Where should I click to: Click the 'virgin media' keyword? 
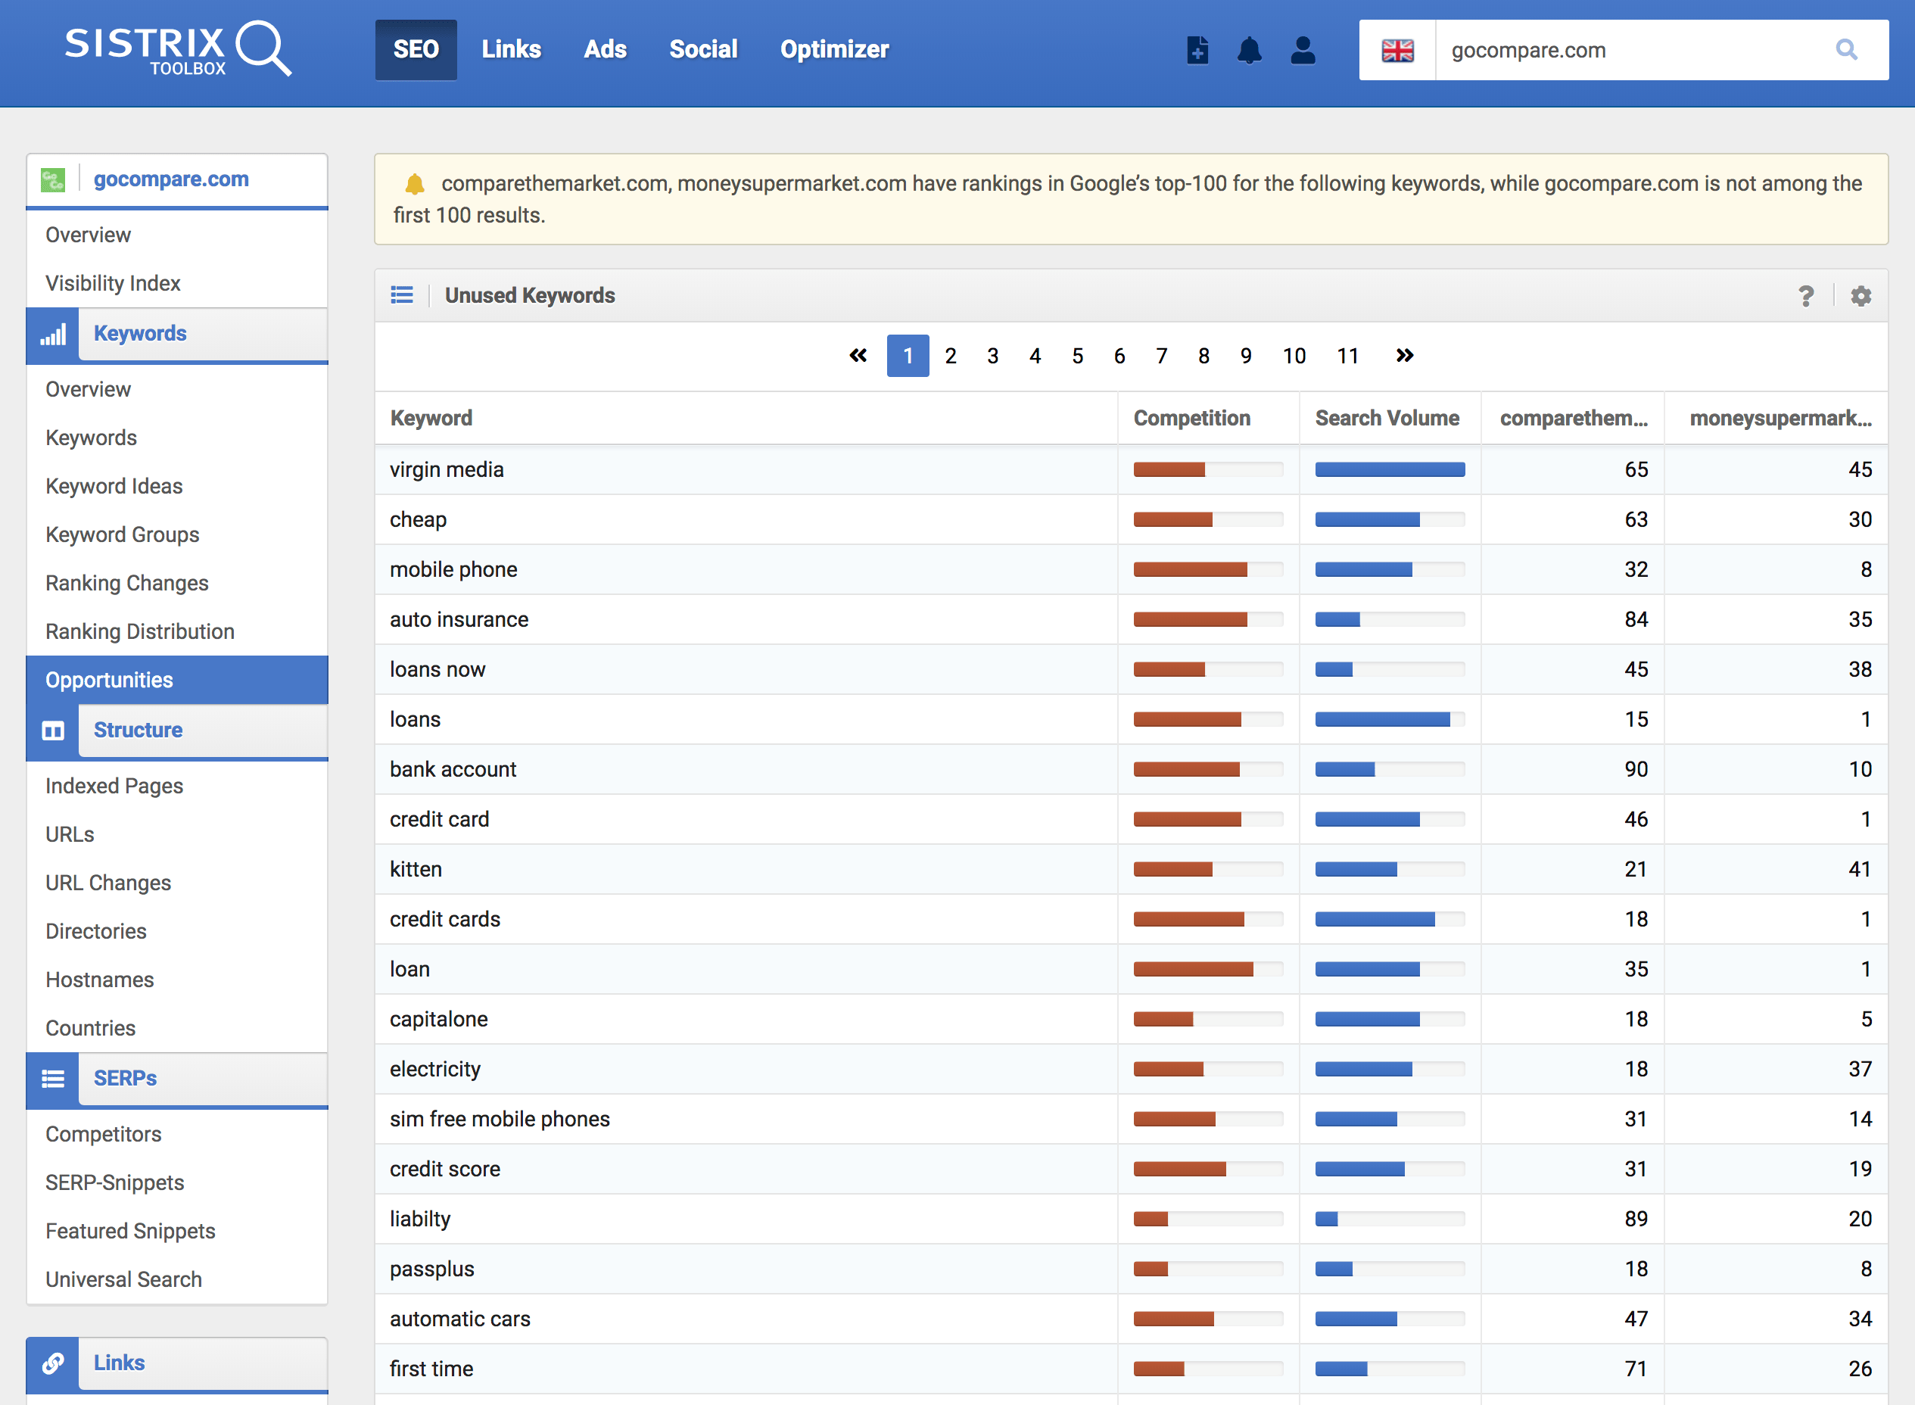coord(447,469)
